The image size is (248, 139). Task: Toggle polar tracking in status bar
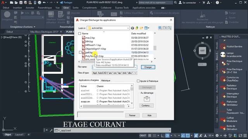click(x=167, y=136)
